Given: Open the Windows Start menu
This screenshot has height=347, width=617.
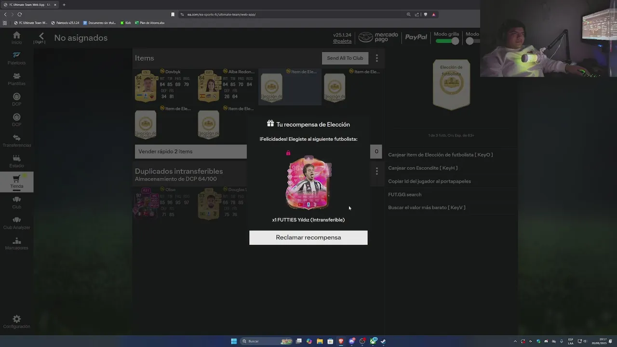Looking at the screenshot, I should point(234,341).
